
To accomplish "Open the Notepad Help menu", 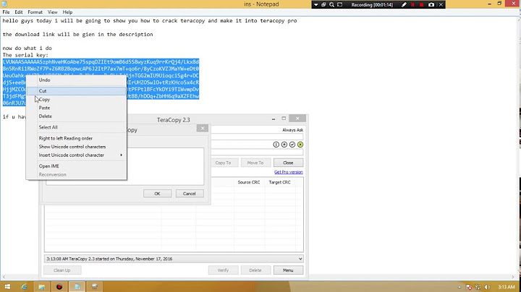I will 67,12.
